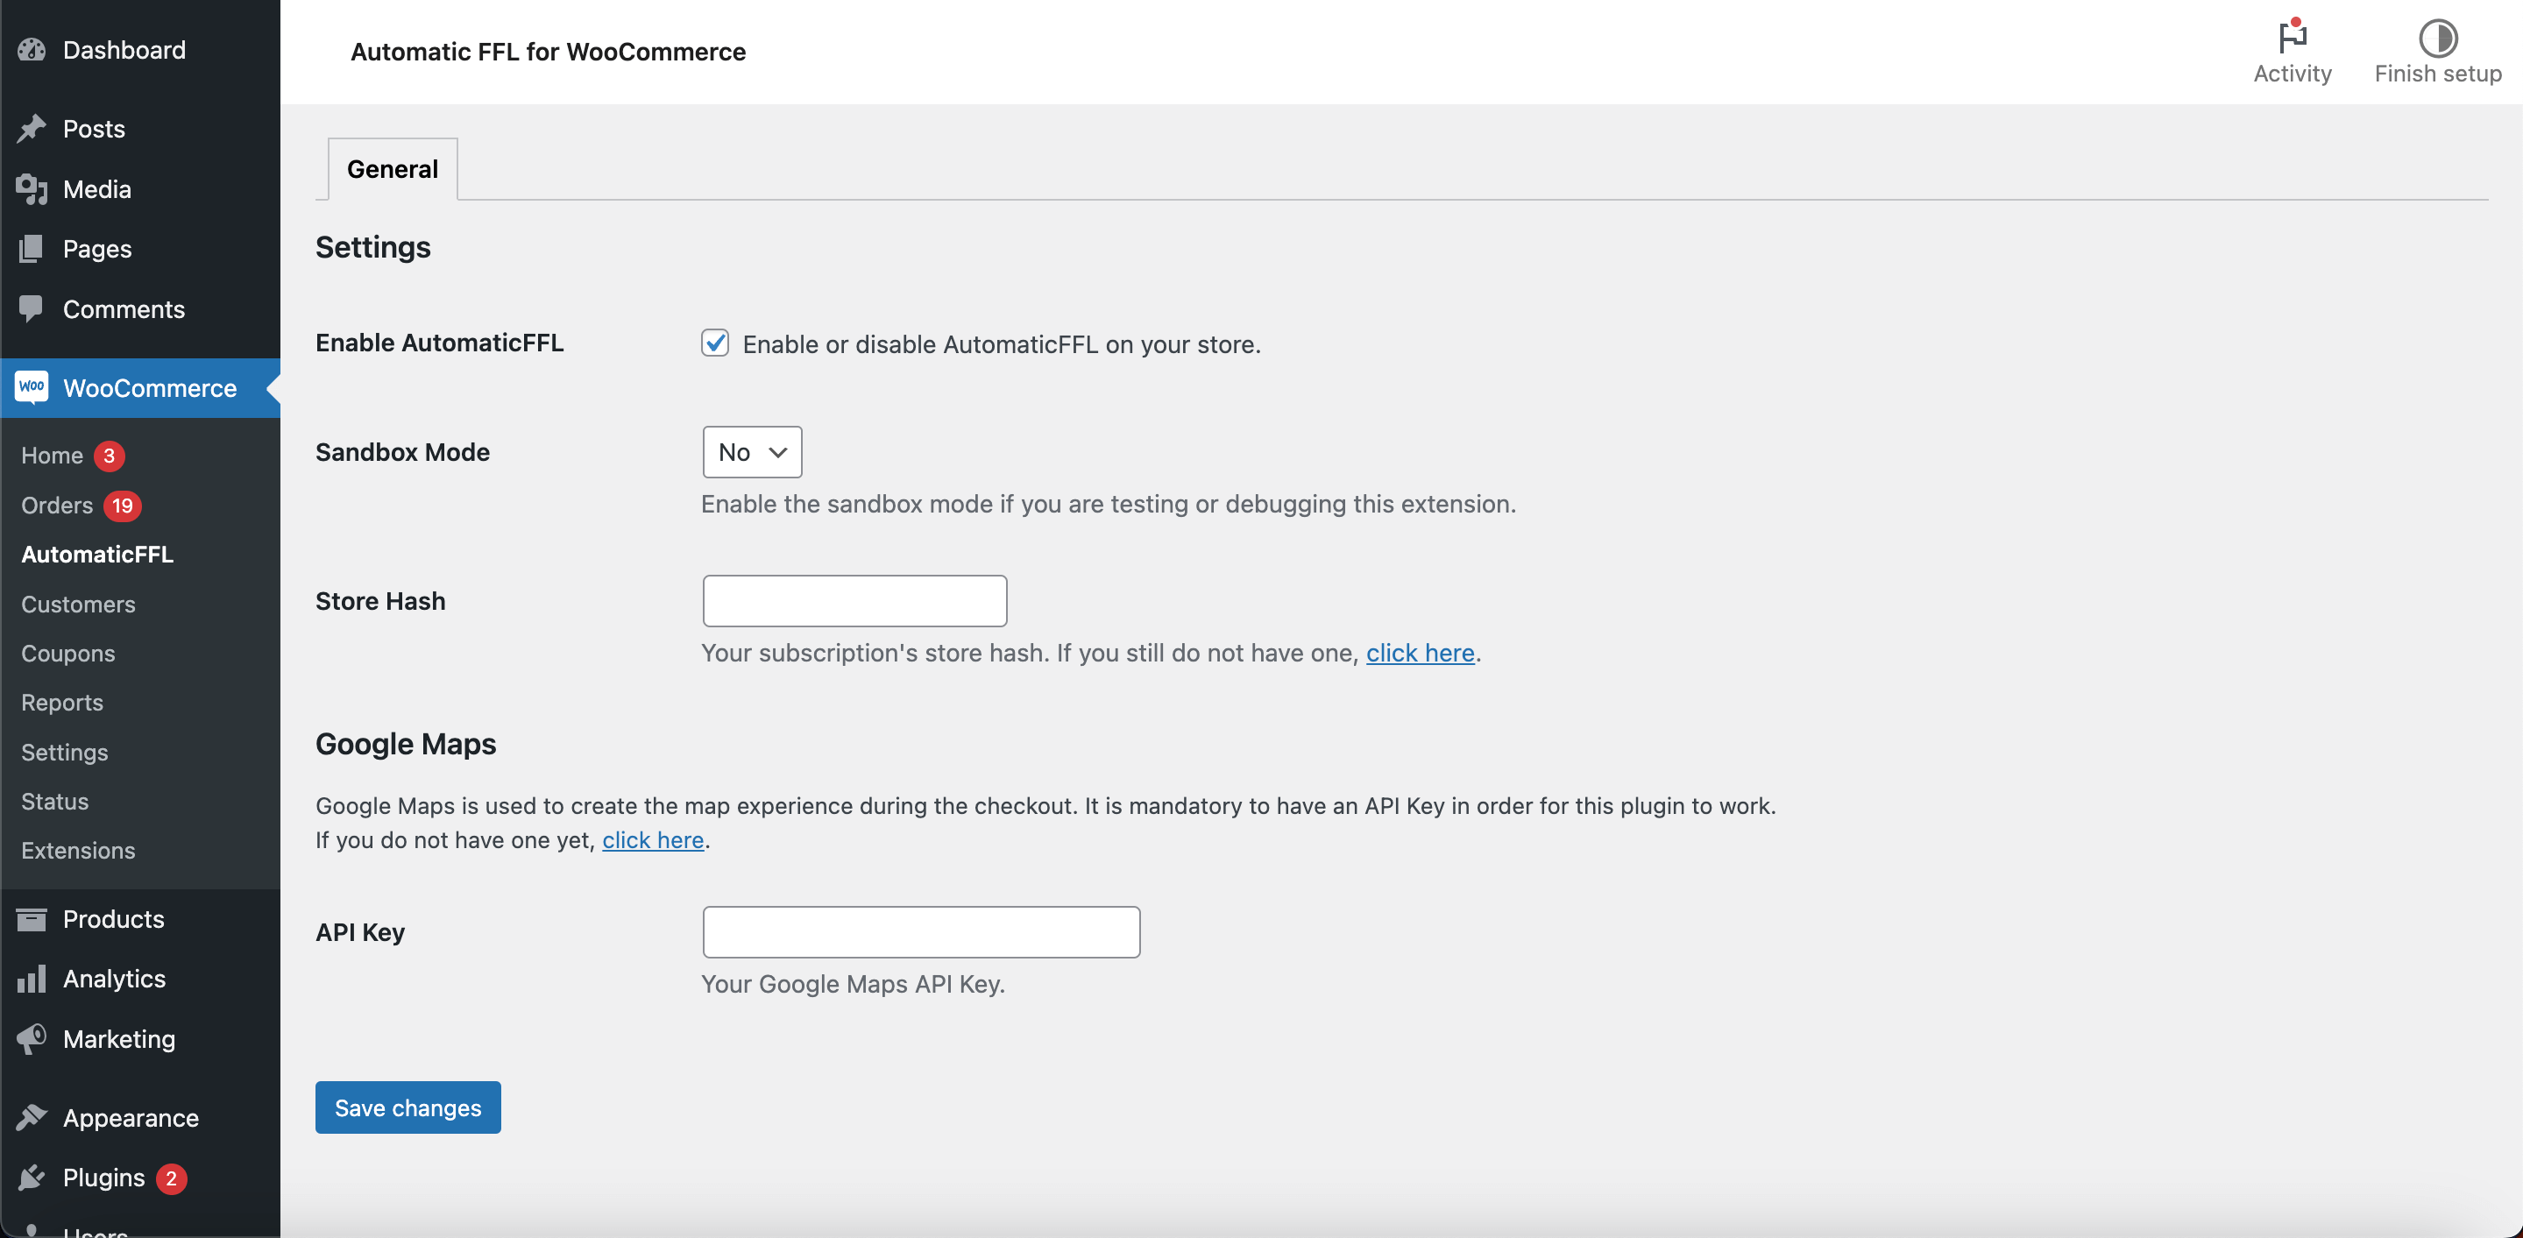Open Orders submenu item
This screenshot has height=1238, width=2523.
point(57,506)
